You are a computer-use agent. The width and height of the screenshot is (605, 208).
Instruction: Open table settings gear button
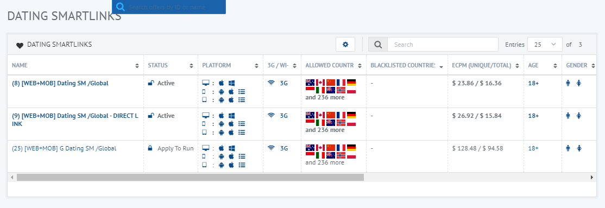tap(345, 45)
